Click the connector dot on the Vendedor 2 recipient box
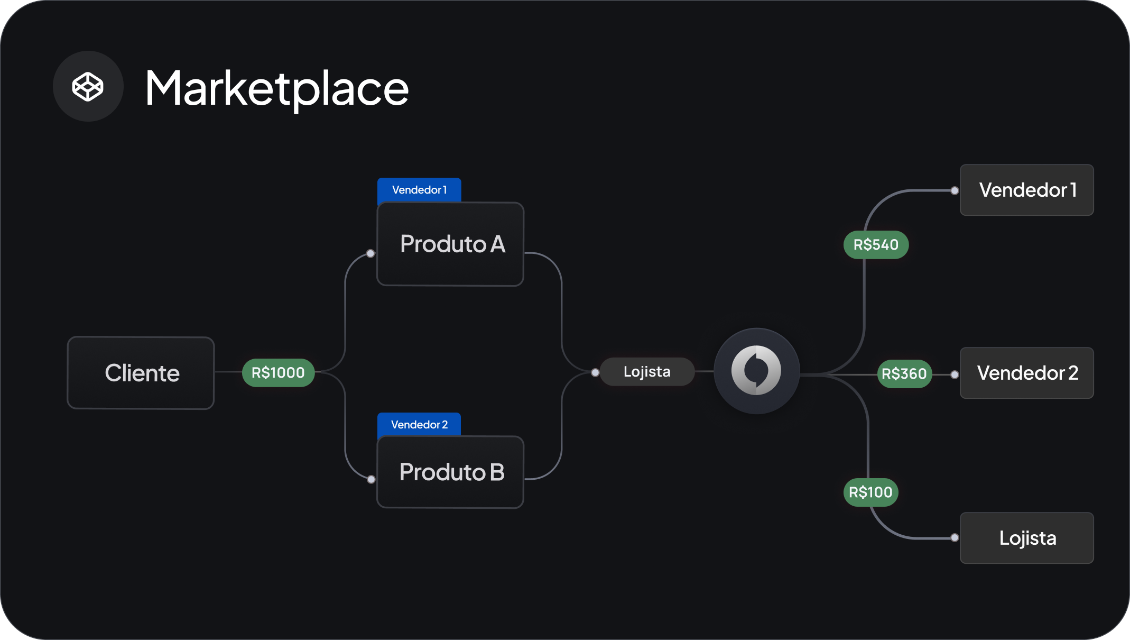The width and height of the screenshot is (1130, 640). [x=955, y=374]
